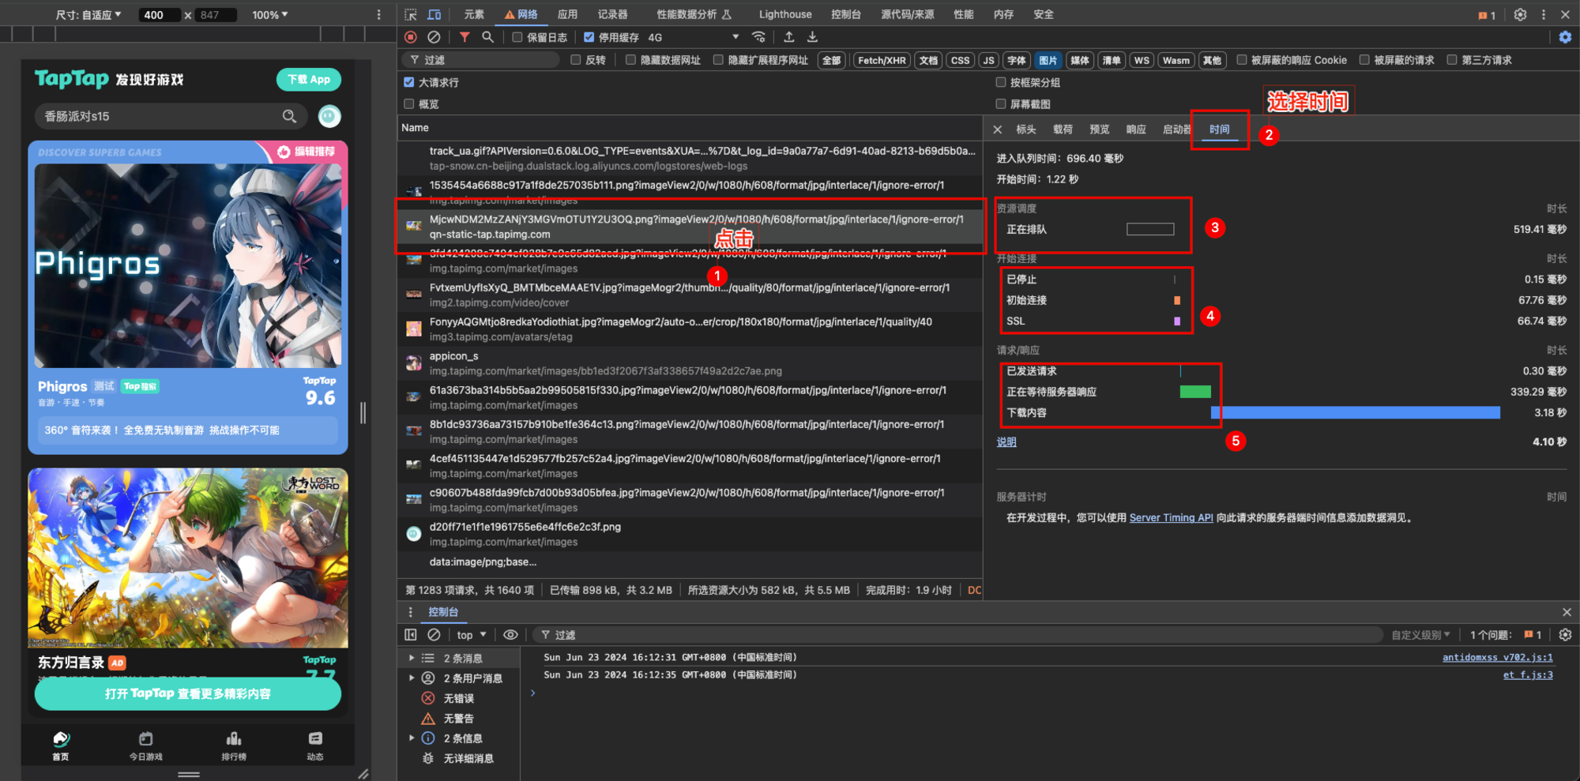Click the 下载 App button
This screenshot has height=781, width=1580.
tap(309, 79)
